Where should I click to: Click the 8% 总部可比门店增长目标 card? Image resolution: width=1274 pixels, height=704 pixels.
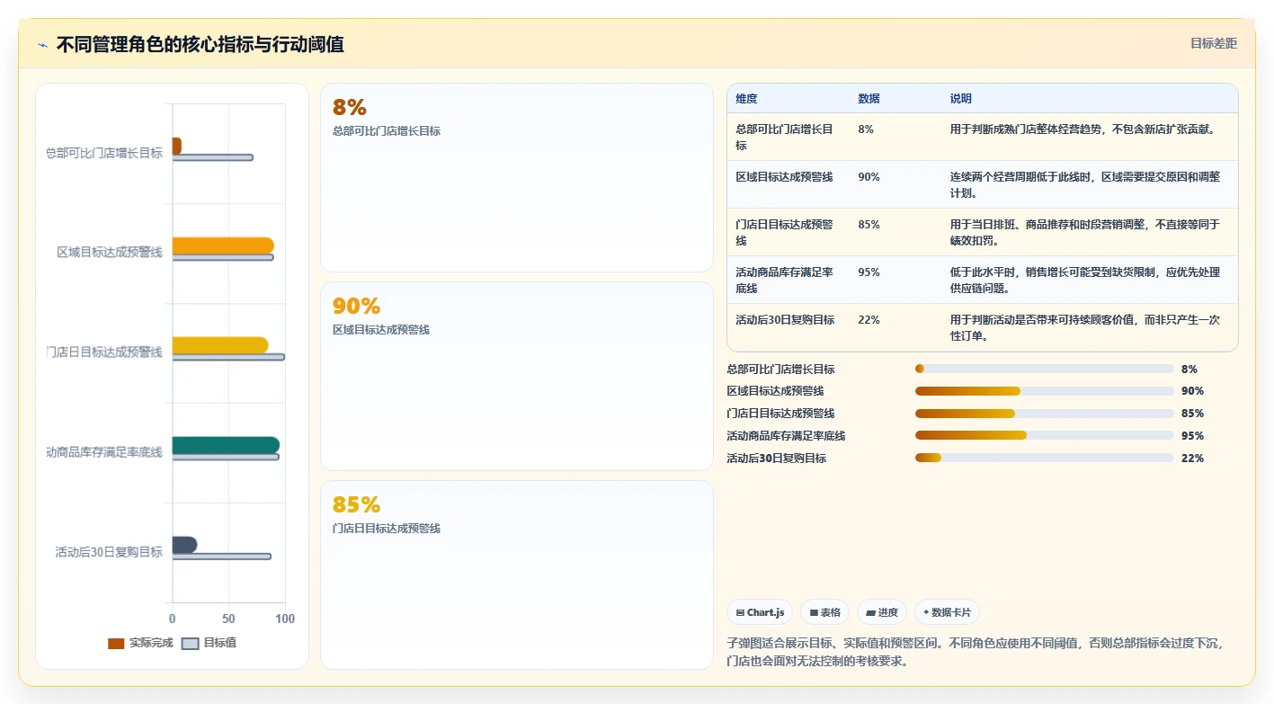click(517, 177)
